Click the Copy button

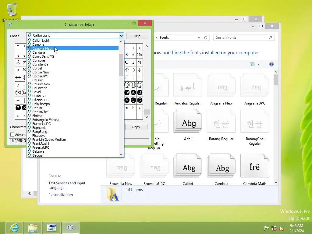coord(136,127)
